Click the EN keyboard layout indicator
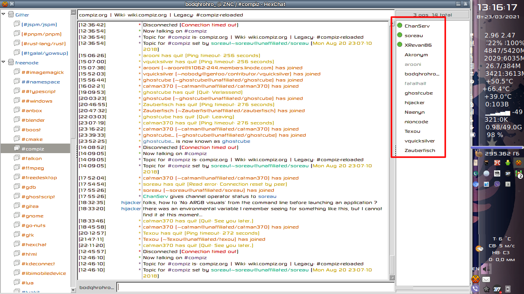Image resolution: width=524 pixels, height=294 pixels. pos(475,269)
